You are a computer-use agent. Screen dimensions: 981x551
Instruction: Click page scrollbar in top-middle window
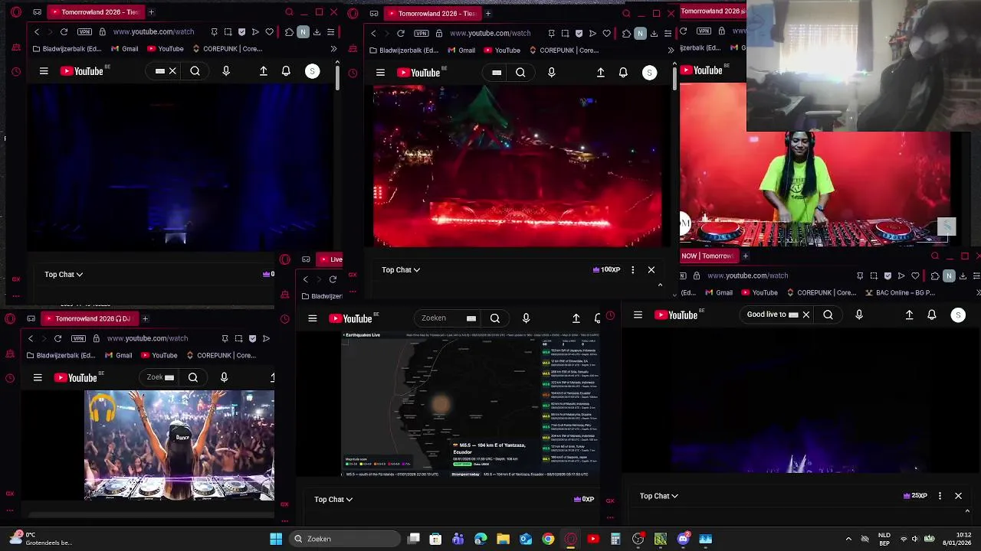(674, 78)
